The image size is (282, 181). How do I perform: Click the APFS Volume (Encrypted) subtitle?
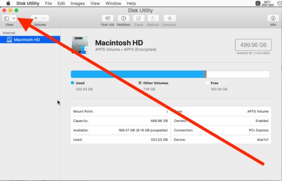(x=126, y=49)
